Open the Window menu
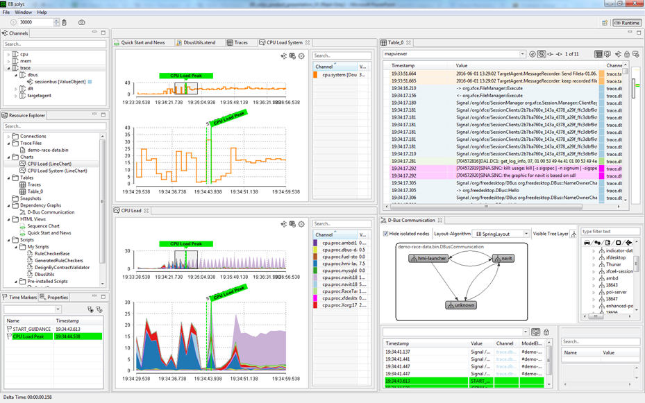 (x=23, y=12)
